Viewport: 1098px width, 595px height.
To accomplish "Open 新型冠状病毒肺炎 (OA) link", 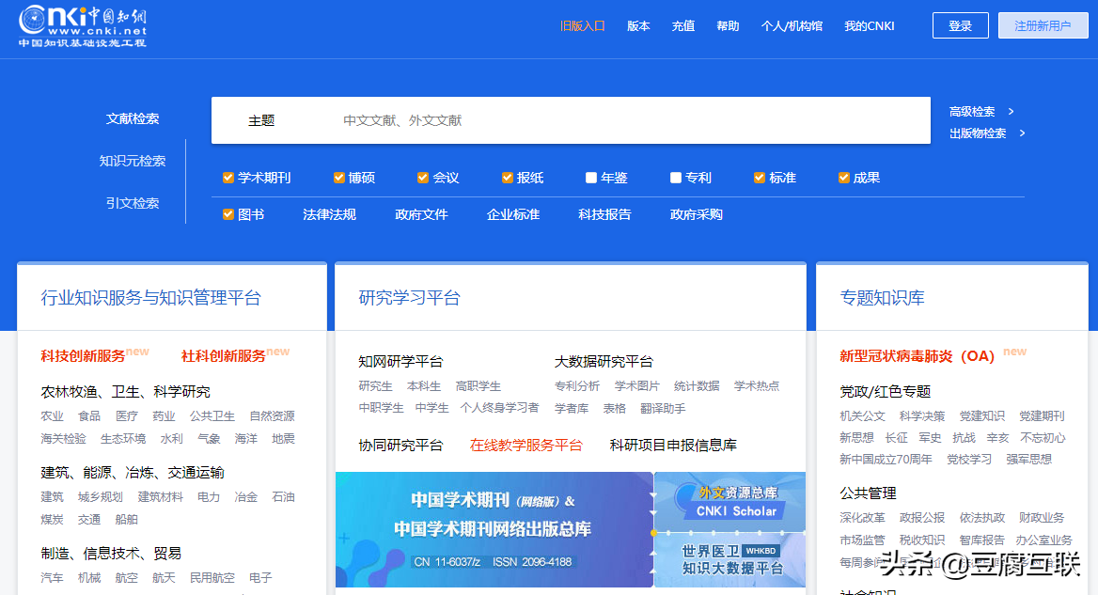I will pyautogui.click(x=917, y=355).
